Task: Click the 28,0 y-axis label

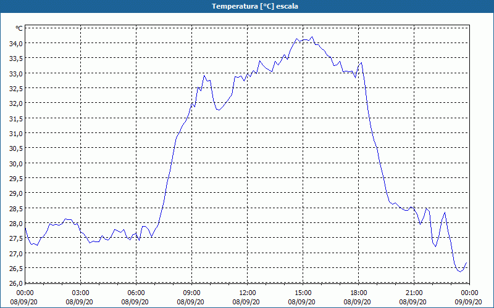Action: (x=16, y=224)
